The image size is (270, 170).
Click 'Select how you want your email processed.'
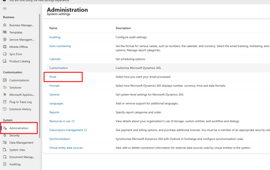coord(143,77)
